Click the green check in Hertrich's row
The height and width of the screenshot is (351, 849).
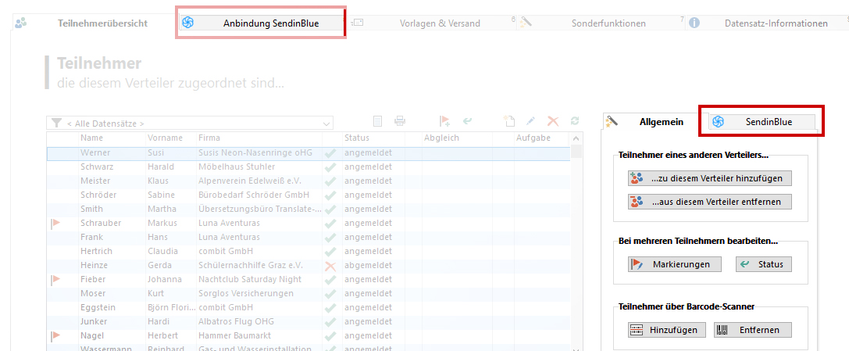coord(330,252)
